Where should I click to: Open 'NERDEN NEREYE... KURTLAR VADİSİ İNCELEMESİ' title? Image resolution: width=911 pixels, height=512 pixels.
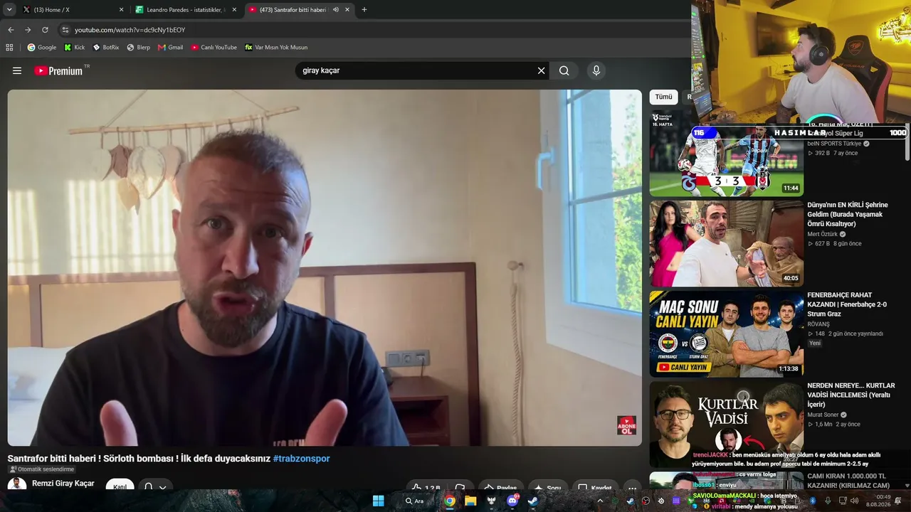[x=851, y=395]
